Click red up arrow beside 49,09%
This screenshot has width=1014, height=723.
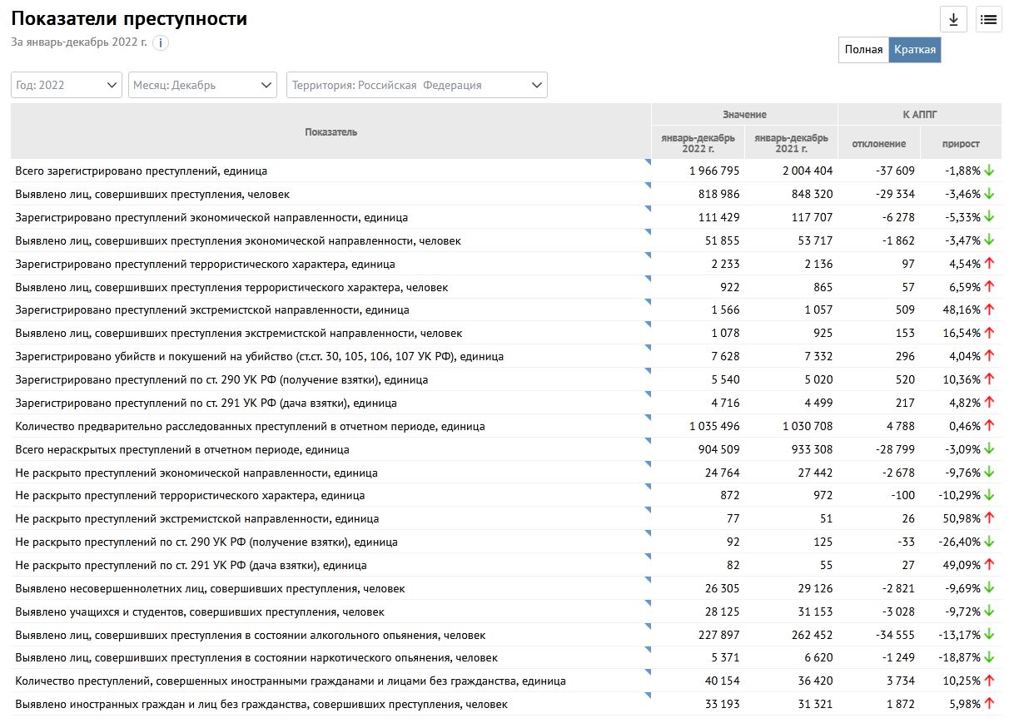point(989,565)
